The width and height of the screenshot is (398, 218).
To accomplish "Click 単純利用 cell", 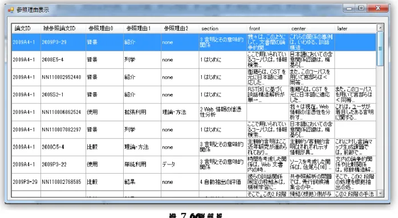I will point(142,164).
